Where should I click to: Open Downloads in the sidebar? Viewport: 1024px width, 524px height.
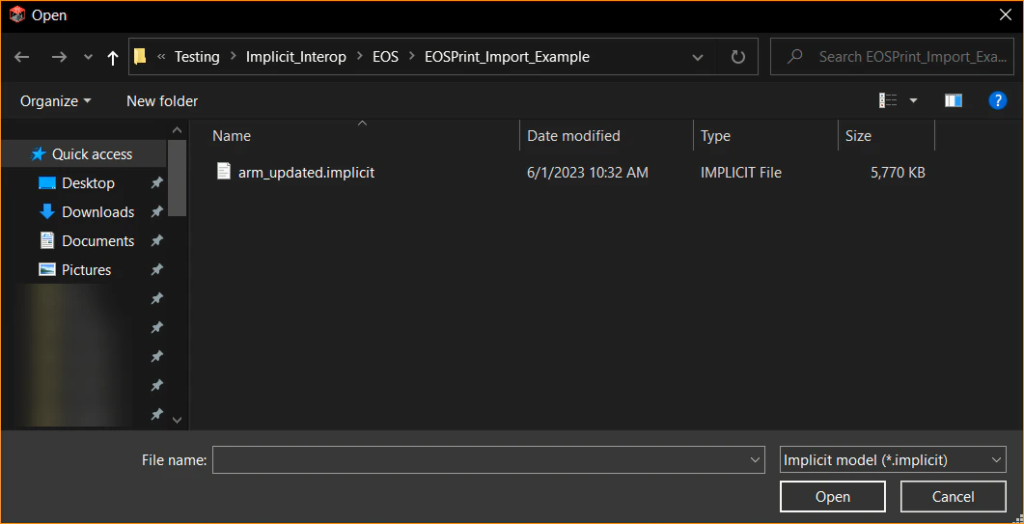click(x=97, y=212)
